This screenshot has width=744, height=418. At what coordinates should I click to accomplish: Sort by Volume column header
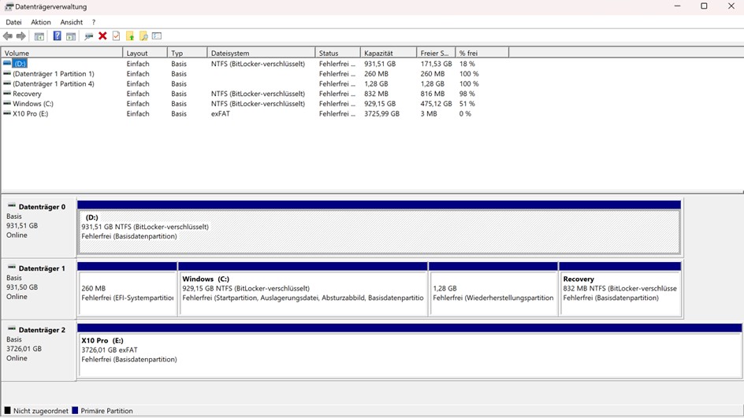61,53
